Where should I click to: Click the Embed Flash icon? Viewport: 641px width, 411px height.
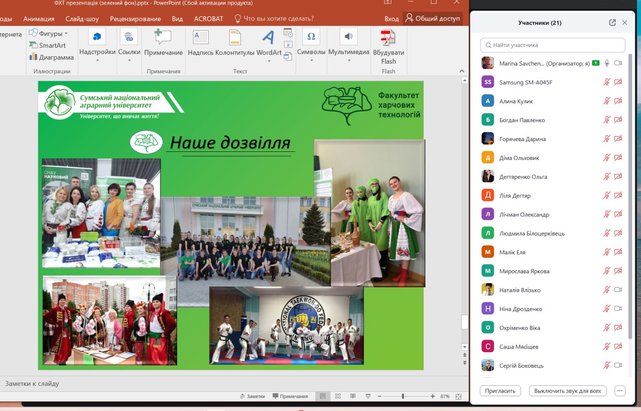(388, 38)
